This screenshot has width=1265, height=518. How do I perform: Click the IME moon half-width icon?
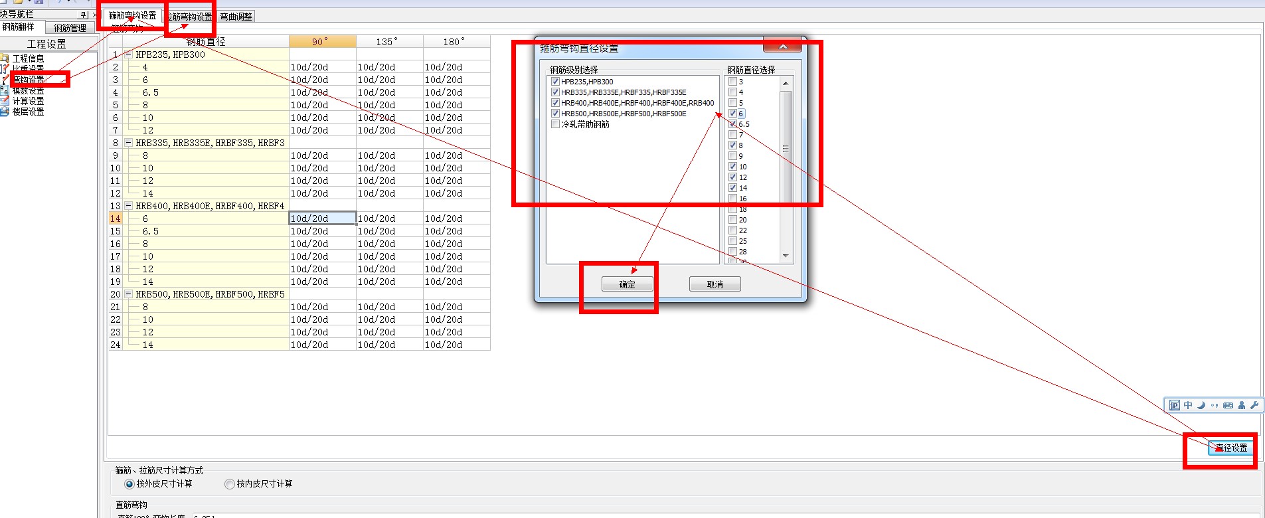1201,405
